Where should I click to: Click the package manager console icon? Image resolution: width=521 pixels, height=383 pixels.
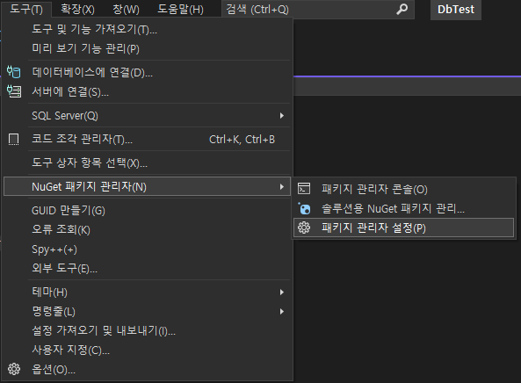tap(304, 189)
